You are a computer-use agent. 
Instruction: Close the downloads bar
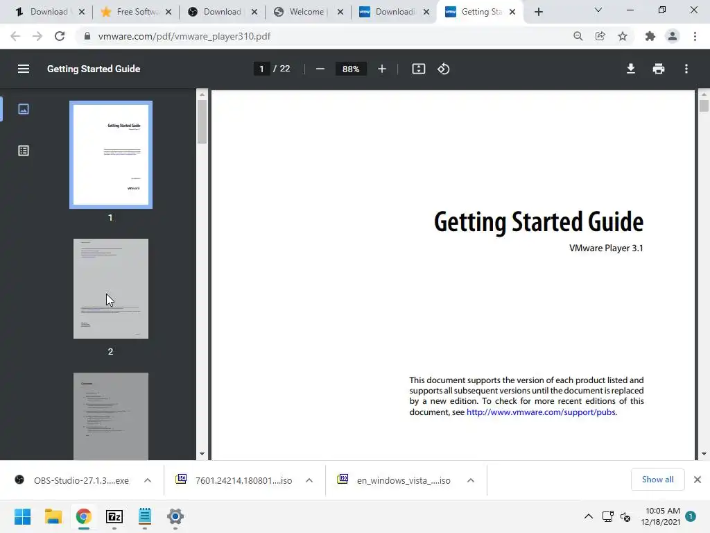point(698,480)
